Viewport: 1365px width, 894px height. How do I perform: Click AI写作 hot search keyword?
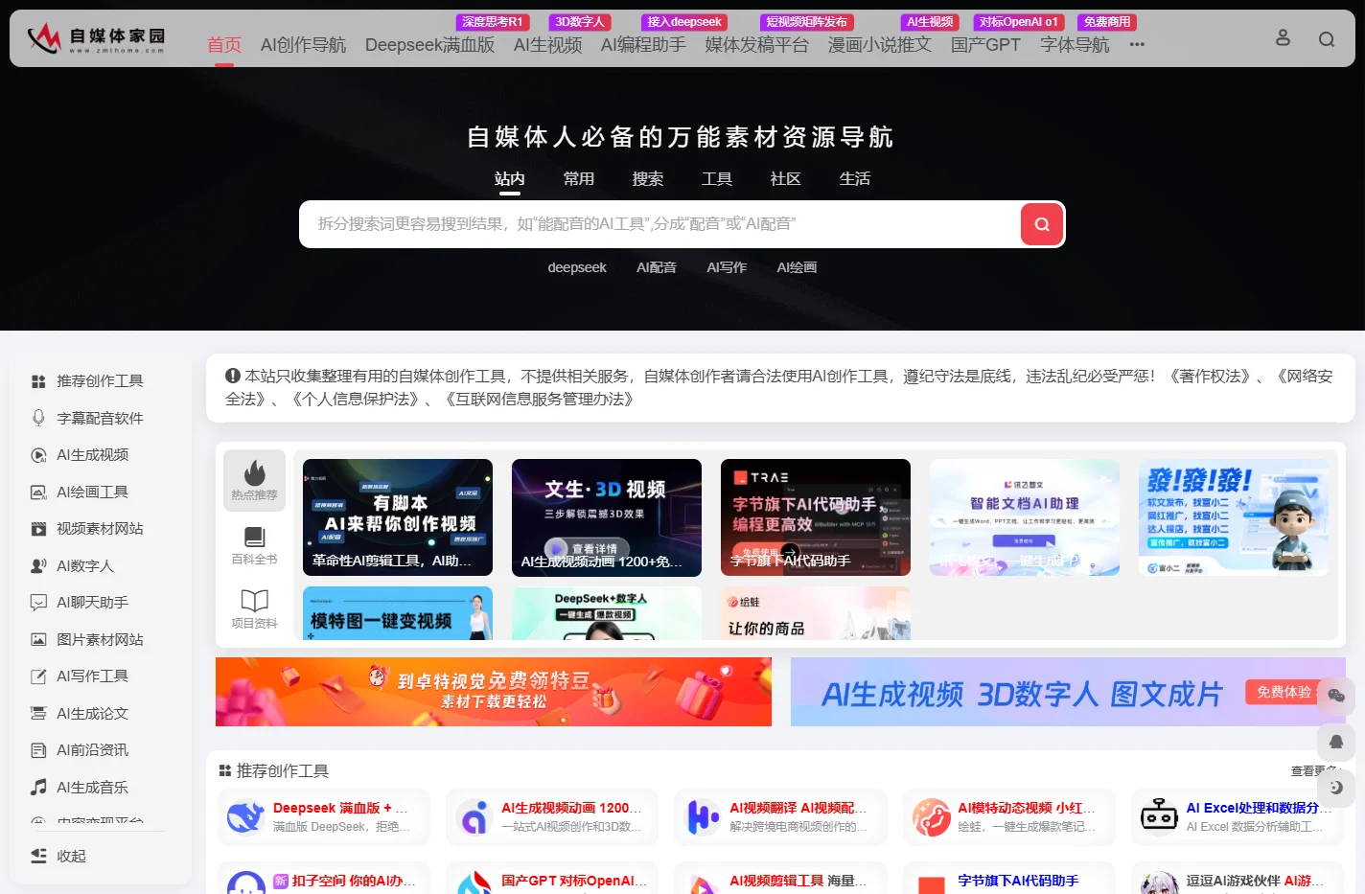pos(727,267)
